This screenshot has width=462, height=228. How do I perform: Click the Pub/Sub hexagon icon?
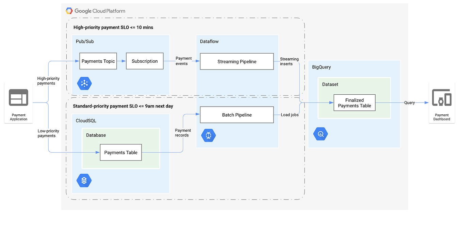(x=84, y=83)
